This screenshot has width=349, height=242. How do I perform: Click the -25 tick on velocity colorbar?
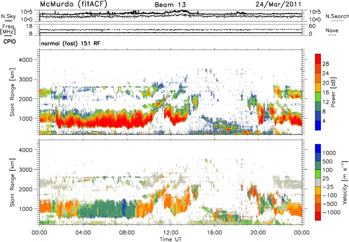328,187
